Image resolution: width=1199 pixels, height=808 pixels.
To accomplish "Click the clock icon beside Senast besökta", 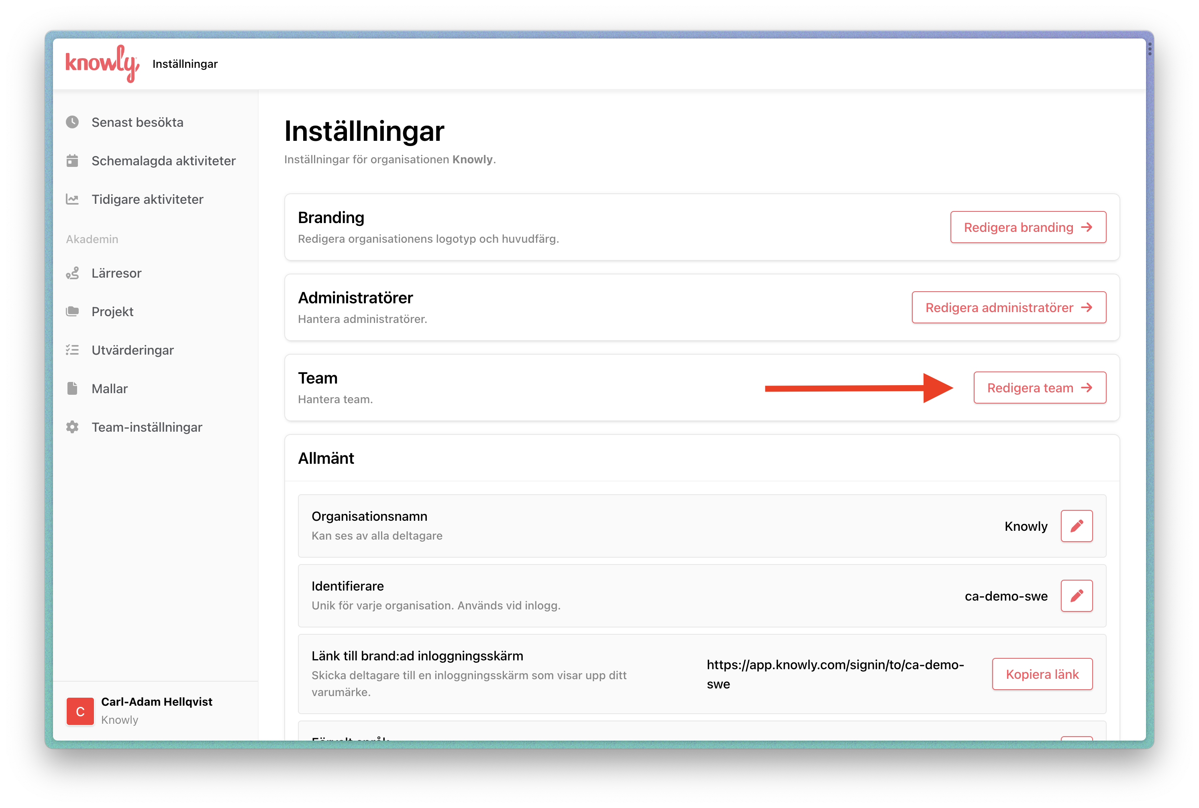I will coord(72,122).
